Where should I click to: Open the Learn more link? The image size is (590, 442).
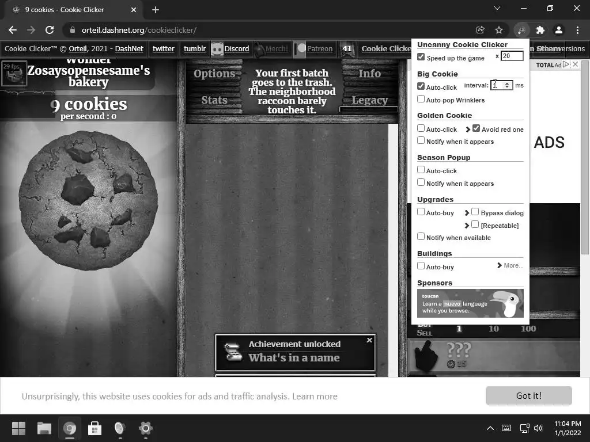tap(315, 396)
